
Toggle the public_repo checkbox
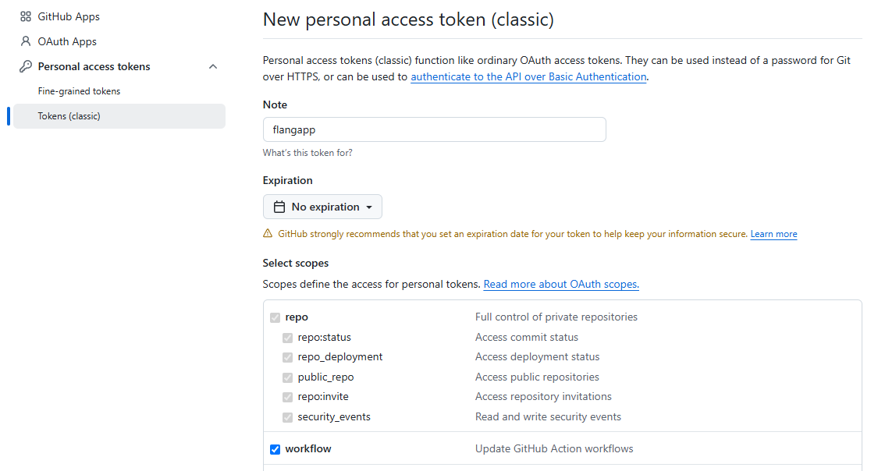tap(287, 377)
